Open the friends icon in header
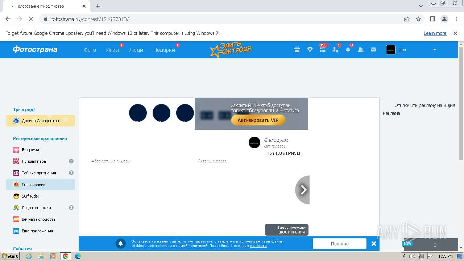 click(361, 50)
